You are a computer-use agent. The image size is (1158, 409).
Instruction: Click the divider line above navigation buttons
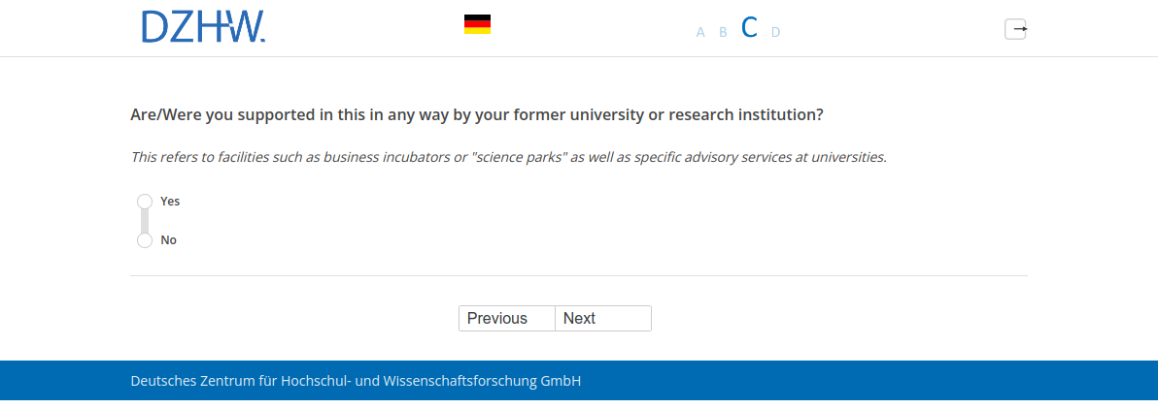(x=579, y=276)
